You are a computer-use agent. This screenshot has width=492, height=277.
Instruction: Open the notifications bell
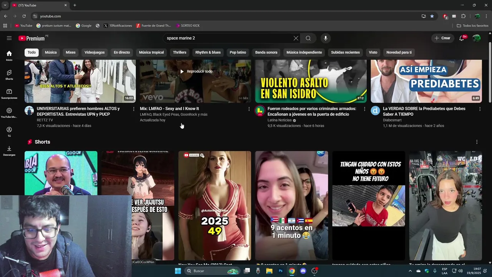(x=462, y=38)
